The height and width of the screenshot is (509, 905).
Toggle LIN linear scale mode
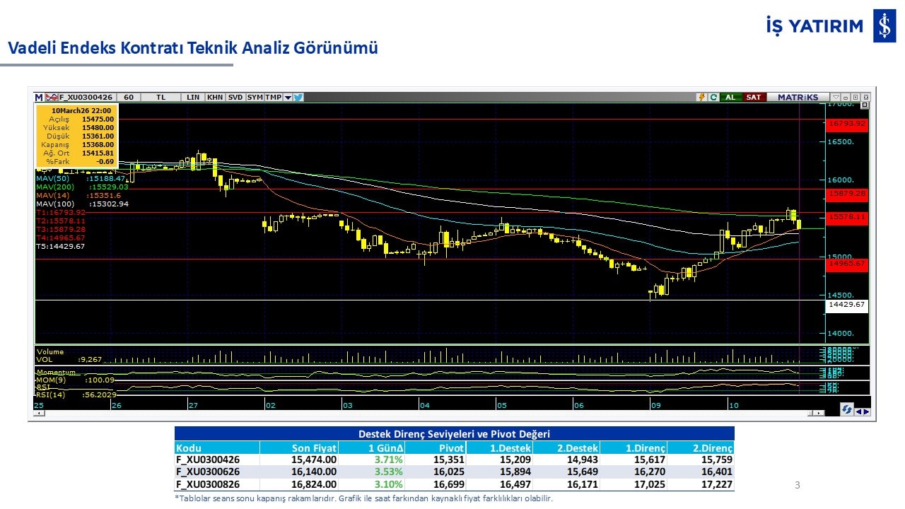coord(193,98)
